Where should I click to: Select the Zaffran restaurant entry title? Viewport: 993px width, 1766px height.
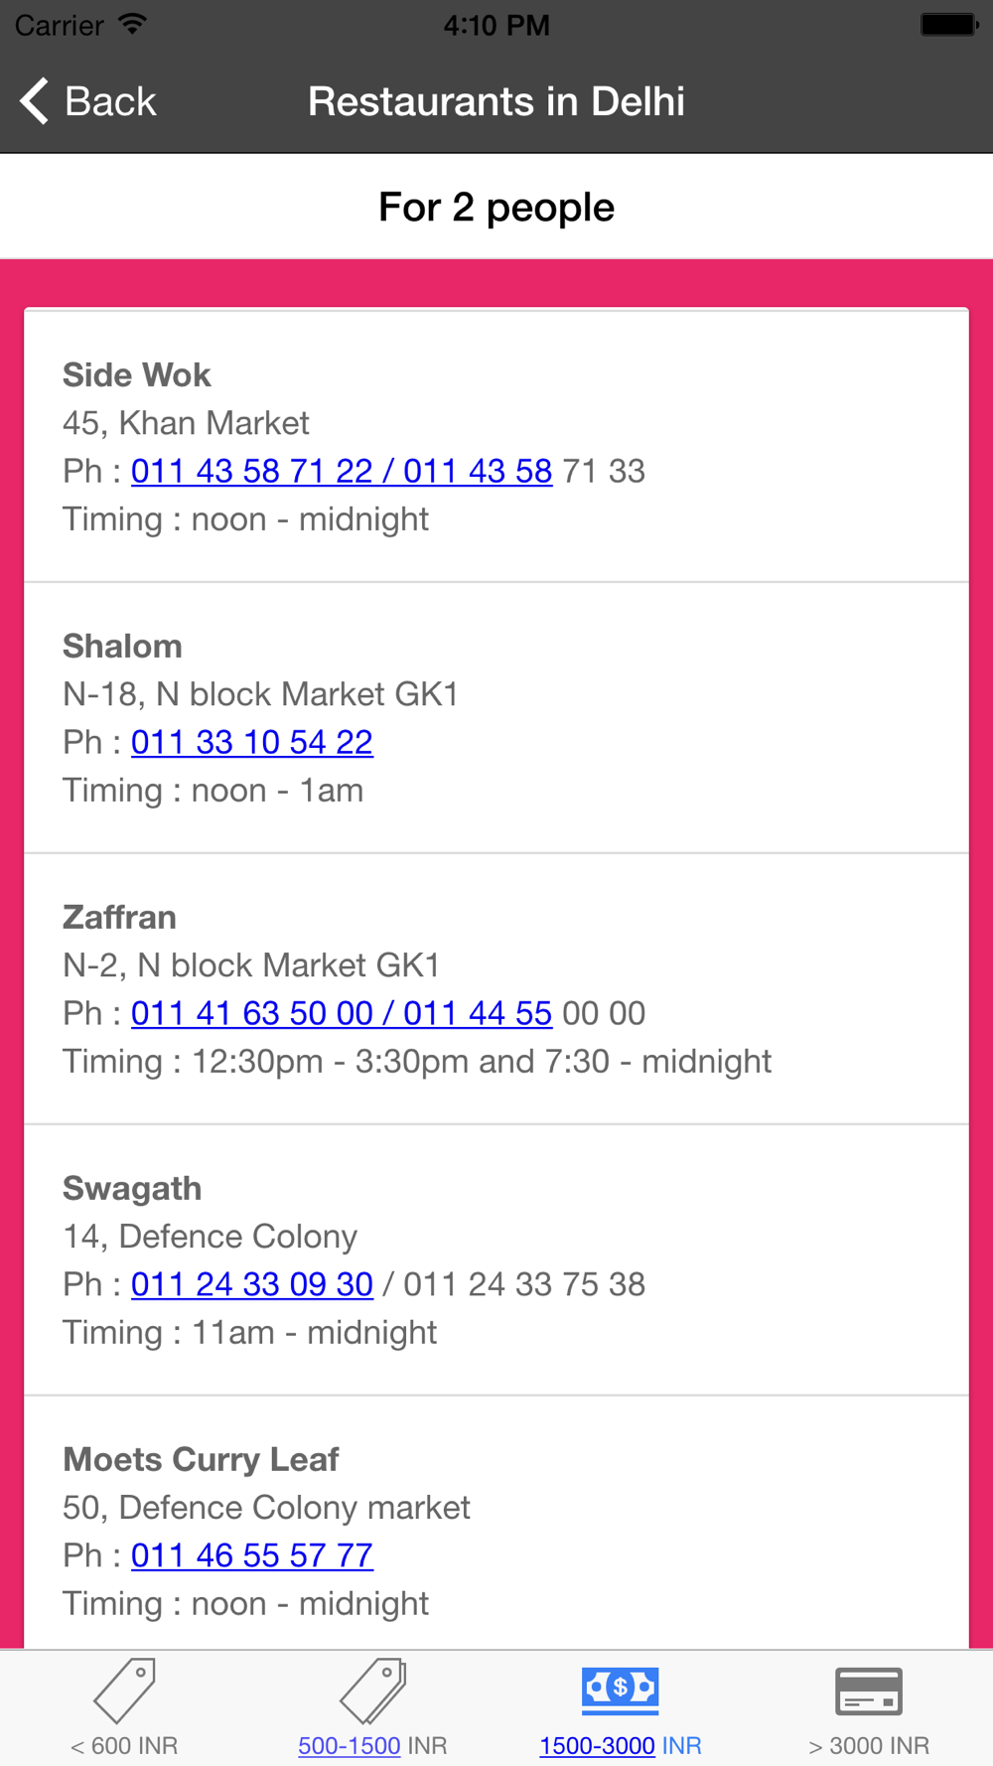coord(119,918)
